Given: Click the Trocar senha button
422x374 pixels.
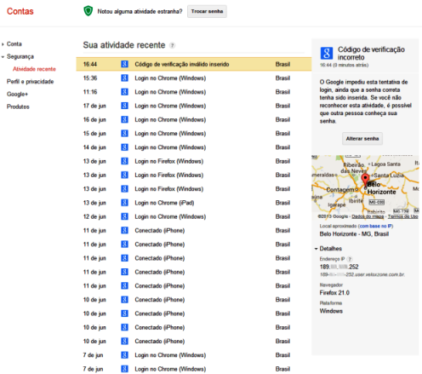Looking at the screenshot, I should coord(207,11).
